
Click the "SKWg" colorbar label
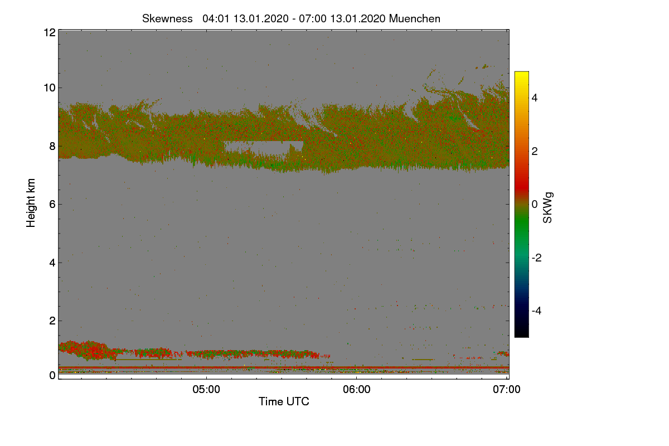tap(548, 209)
